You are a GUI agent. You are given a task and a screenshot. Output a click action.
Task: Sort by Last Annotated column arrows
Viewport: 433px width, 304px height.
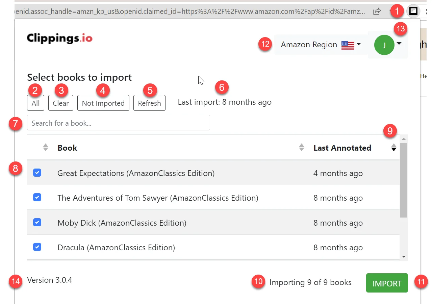pyautogui.click(x=393, y=148)
